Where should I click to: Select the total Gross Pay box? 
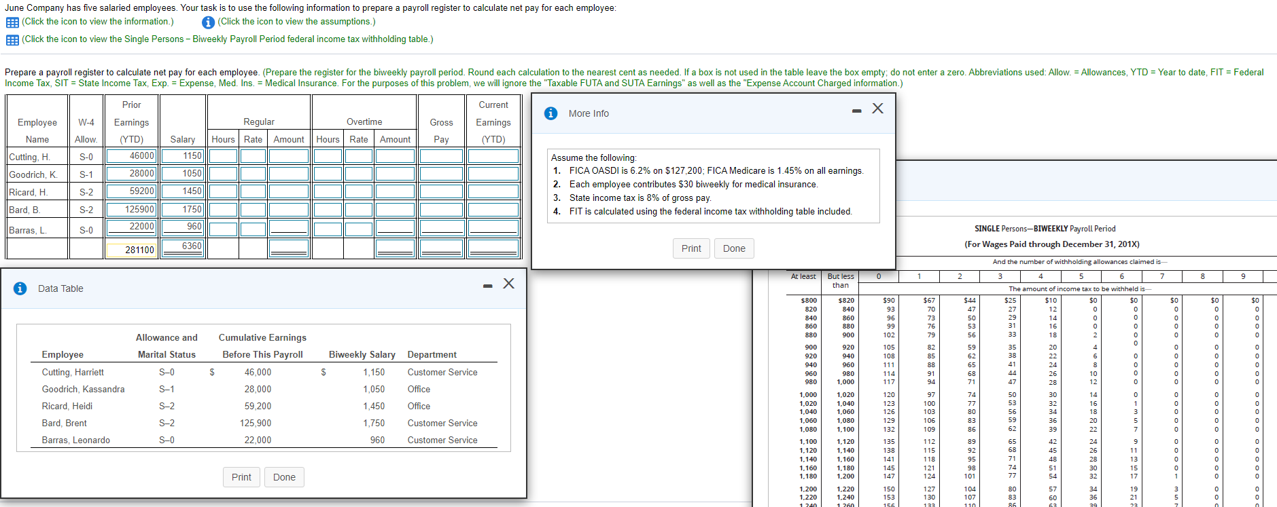441,248
